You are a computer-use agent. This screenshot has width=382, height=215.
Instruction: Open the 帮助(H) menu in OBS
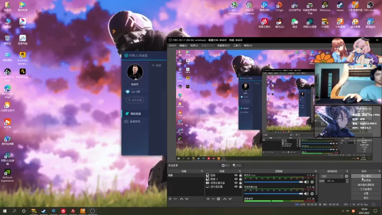(248, 45)
